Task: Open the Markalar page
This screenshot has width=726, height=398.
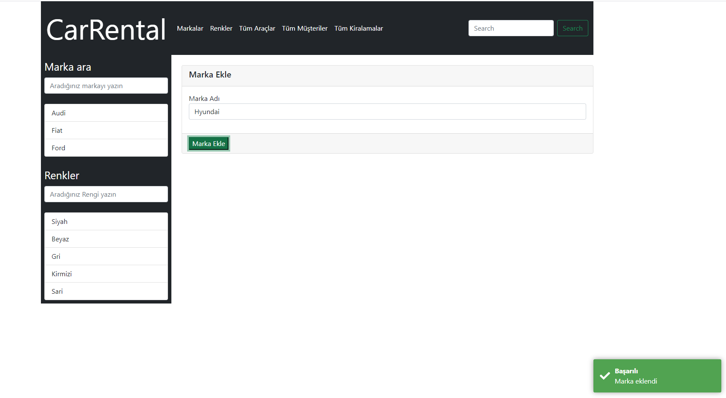Action: coord(190,28)
